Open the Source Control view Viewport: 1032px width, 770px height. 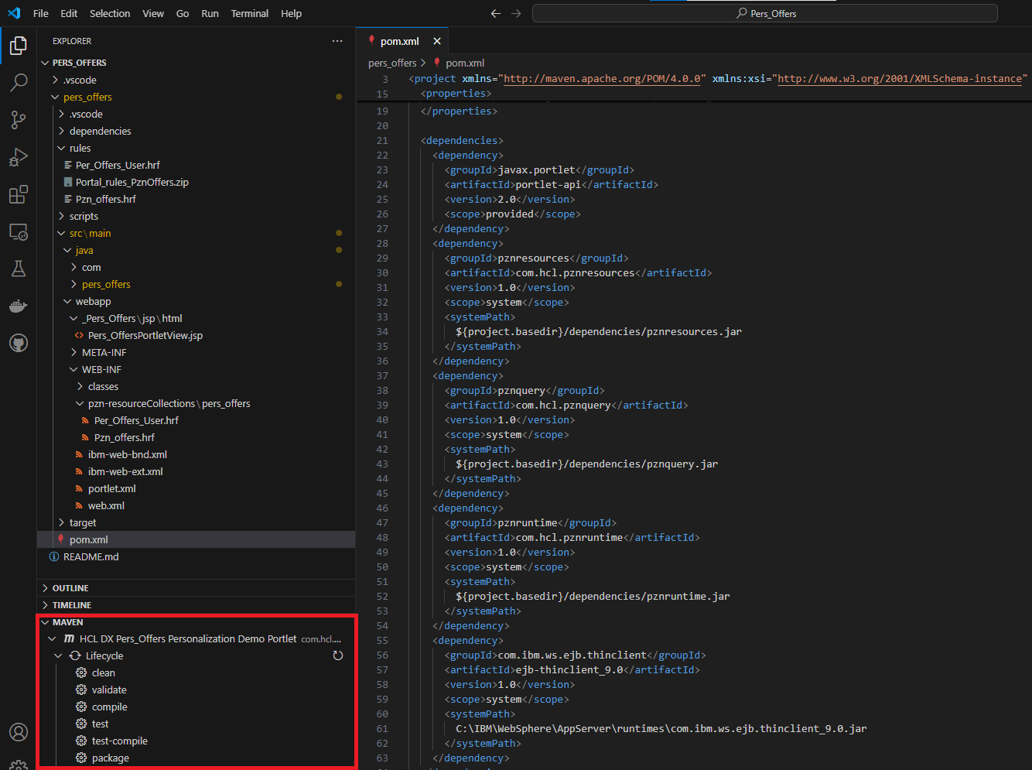pyautogui.click(x=19, y=119)
